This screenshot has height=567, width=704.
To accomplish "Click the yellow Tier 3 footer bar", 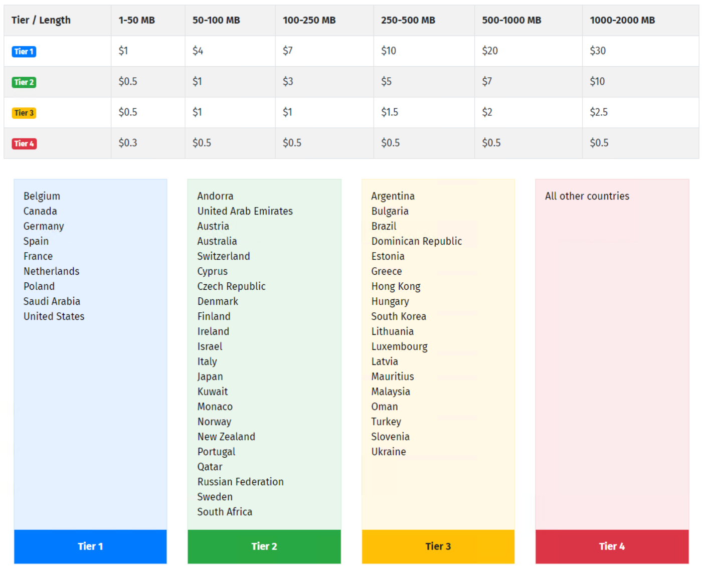I will click(438, 546).
